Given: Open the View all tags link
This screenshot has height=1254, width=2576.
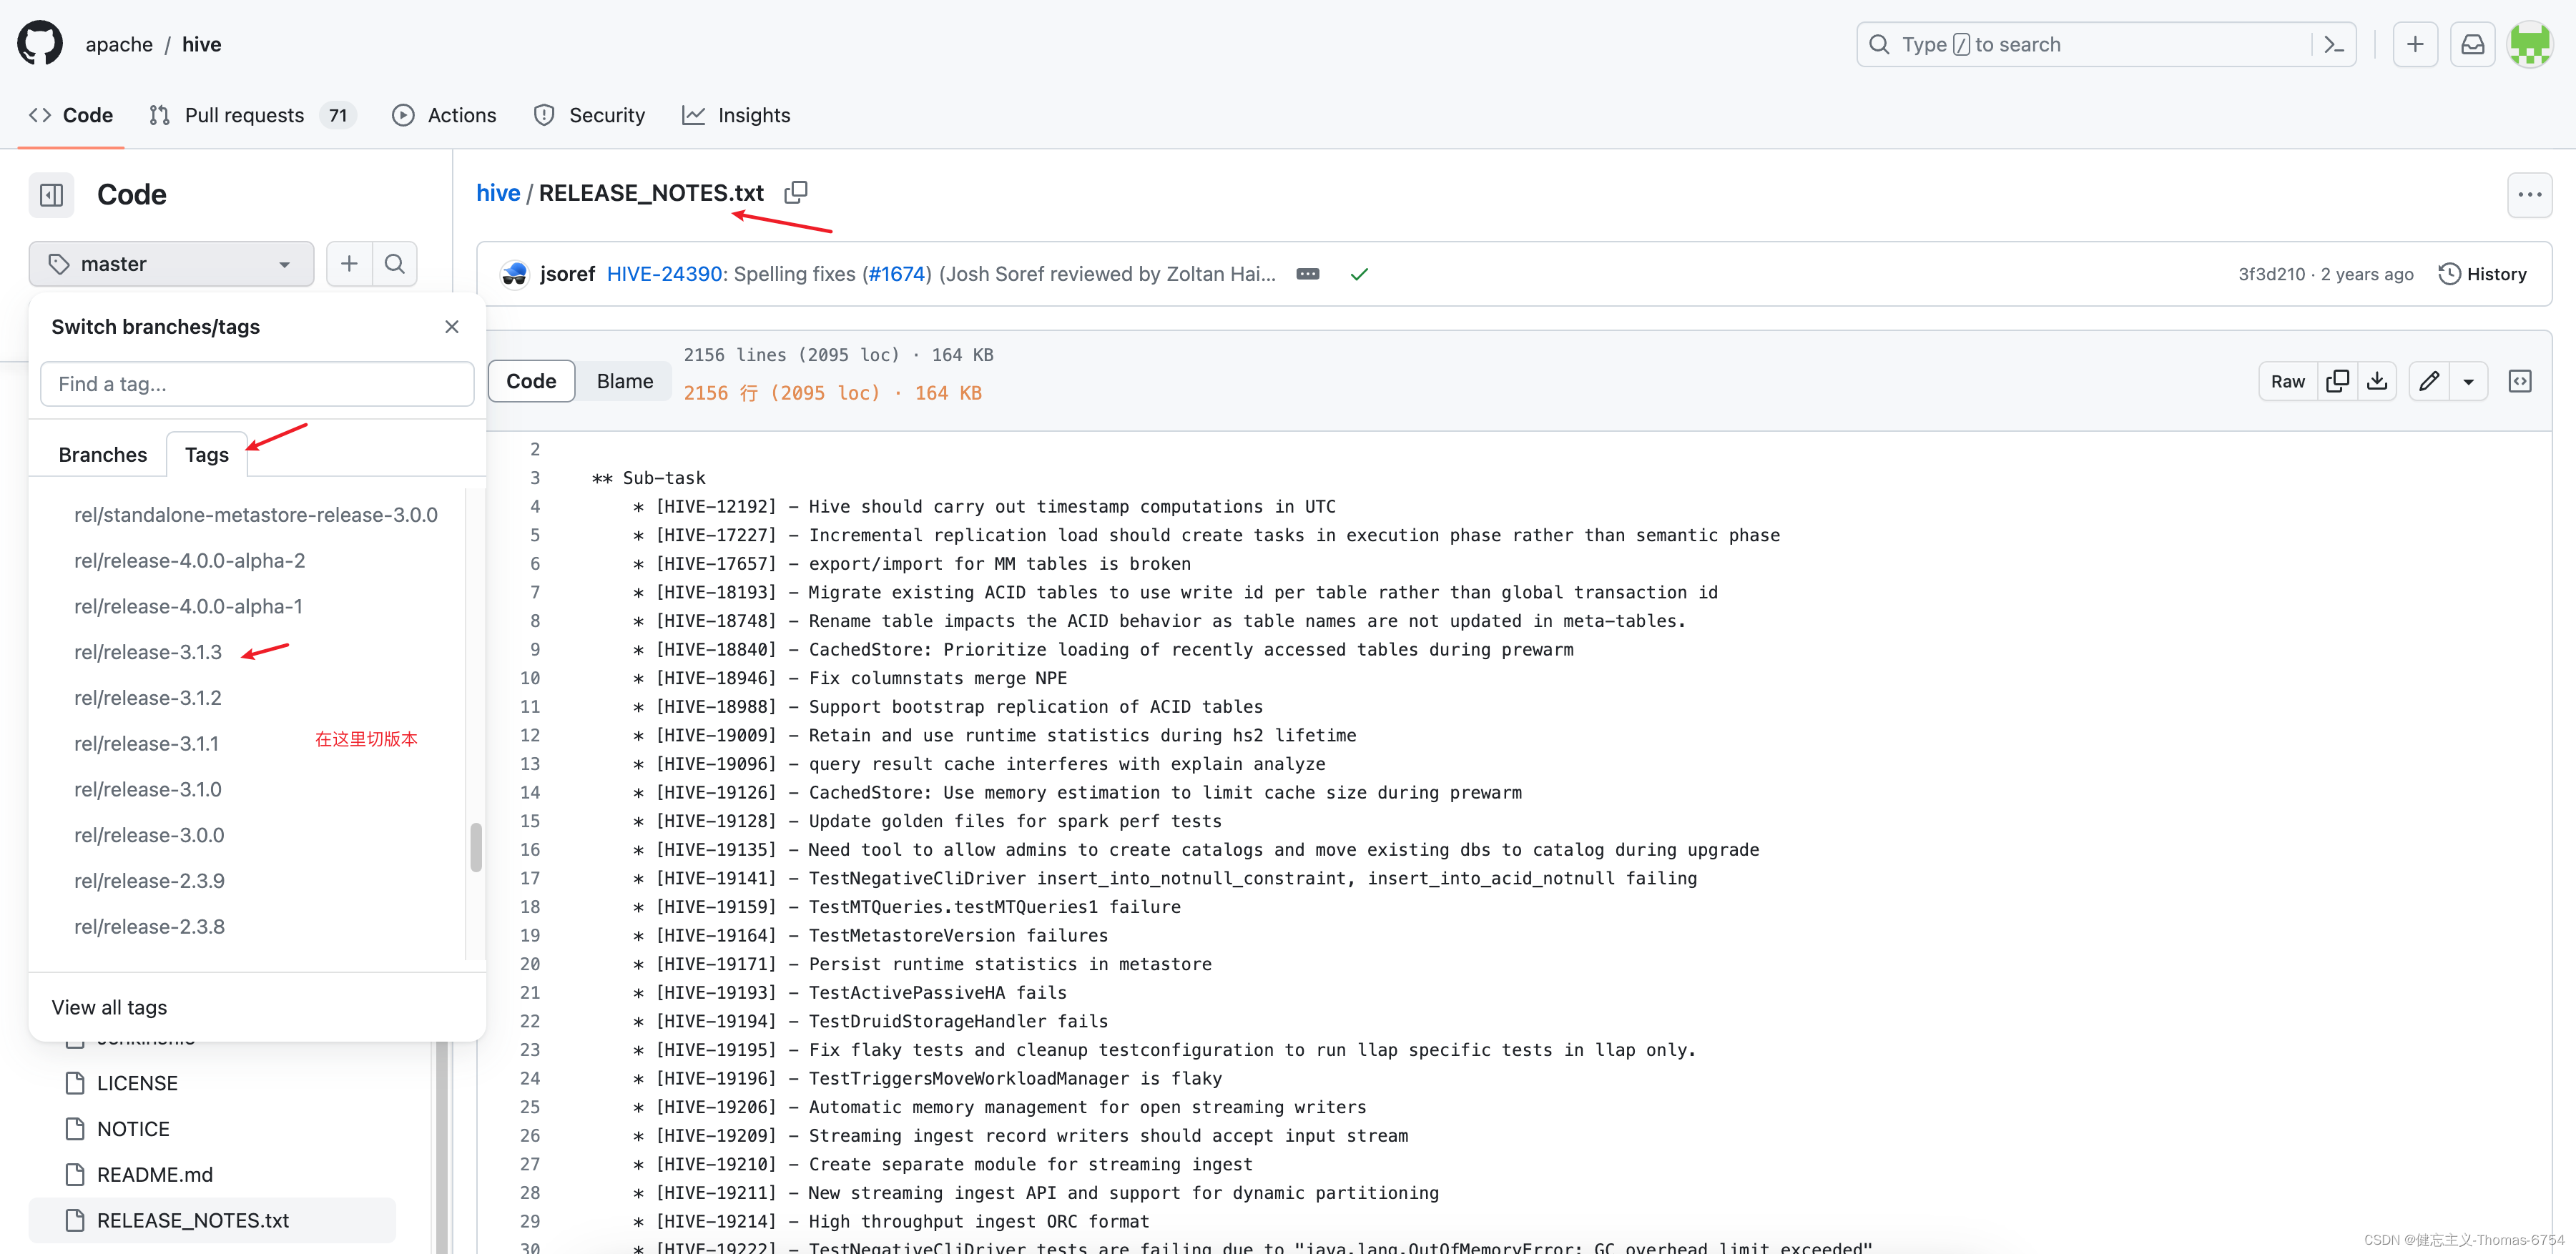Looking at the screenshot, I should [109, 1007].
